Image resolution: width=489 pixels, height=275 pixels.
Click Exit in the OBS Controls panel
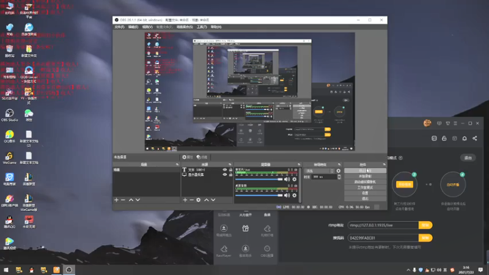coord(365,199)
